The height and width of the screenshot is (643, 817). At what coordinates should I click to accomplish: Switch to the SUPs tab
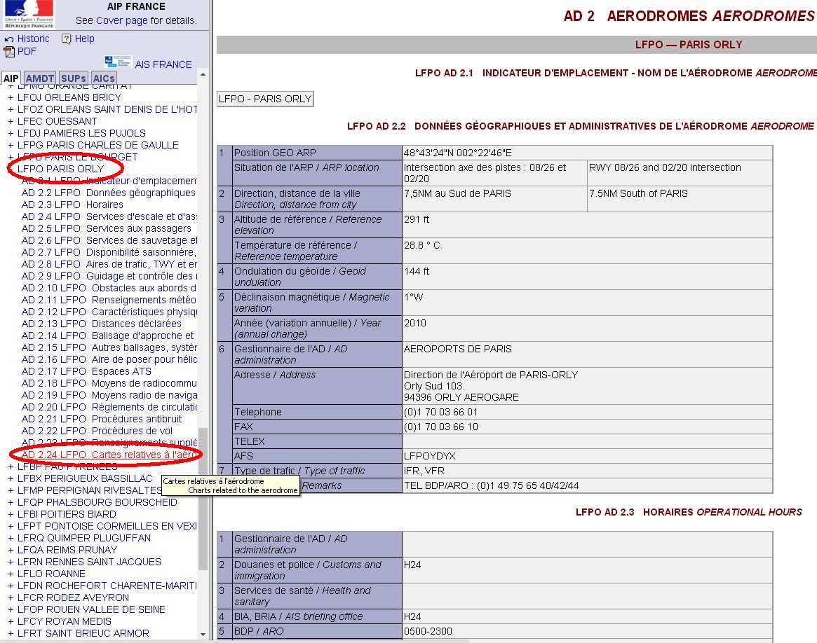coord(73,78)
